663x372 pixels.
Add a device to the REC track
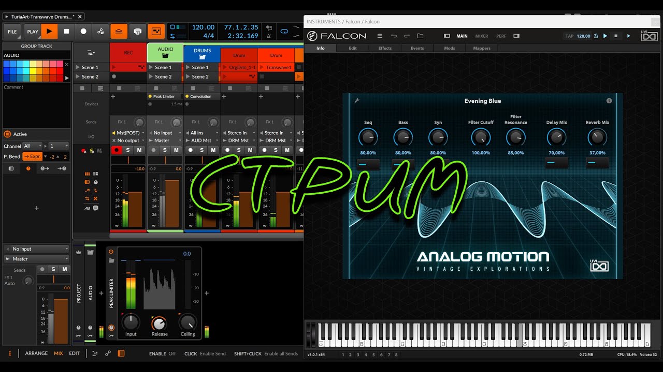[113, 97]
